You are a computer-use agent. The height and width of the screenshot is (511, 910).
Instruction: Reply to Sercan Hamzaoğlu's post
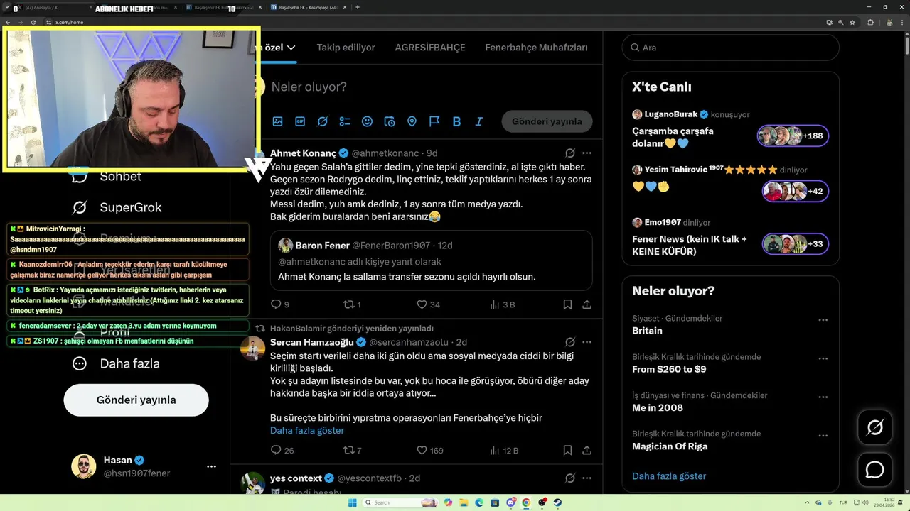click(277, 450)
